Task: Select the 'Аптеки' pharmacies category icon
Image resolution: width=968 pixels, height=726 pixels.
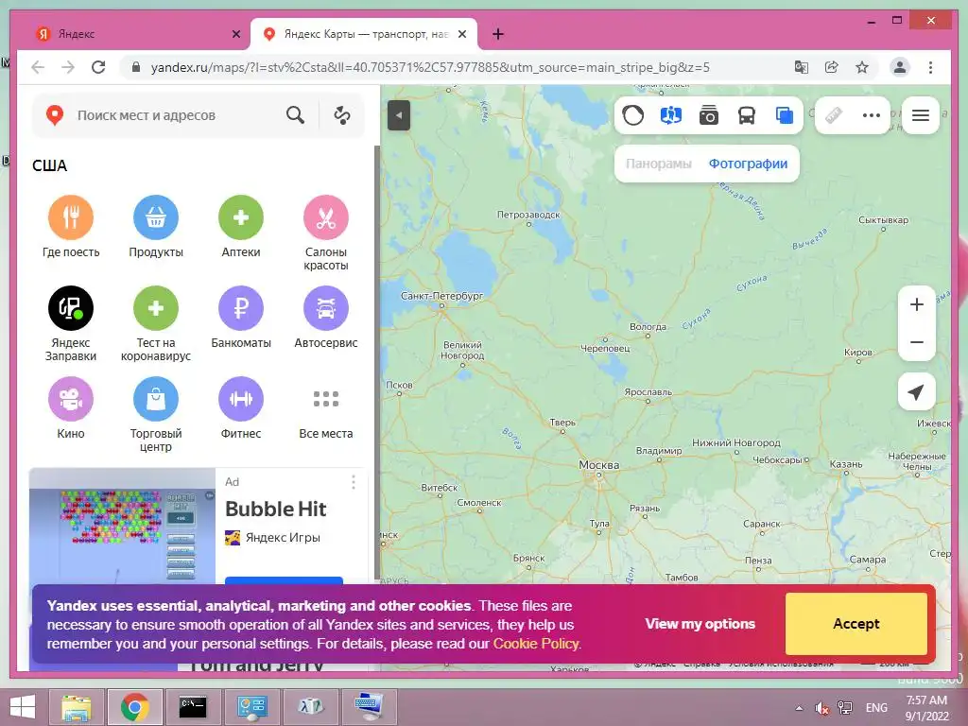Action: [241, 217]
